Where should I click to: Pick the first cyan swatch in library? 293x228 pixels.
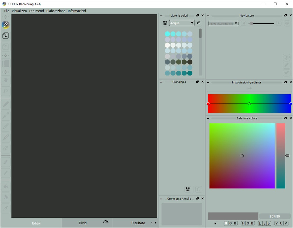click(167, 34)
